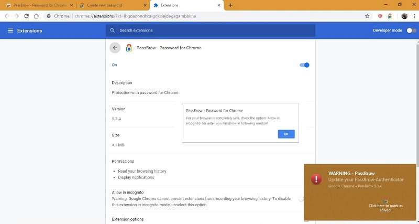Open the Extensions hamburger menu
The height and width of the screenshot is (224, 419).
coord(10,30)
